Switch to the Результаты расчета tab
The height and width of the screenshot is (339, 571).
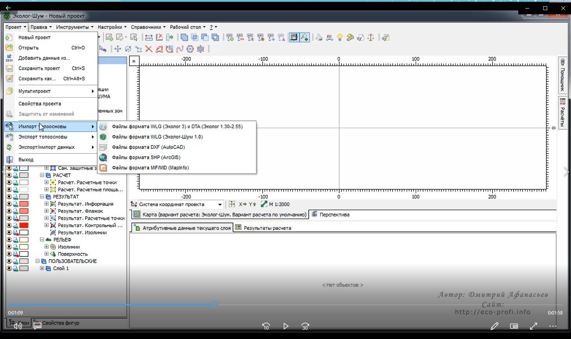click(x=267, y=228)
